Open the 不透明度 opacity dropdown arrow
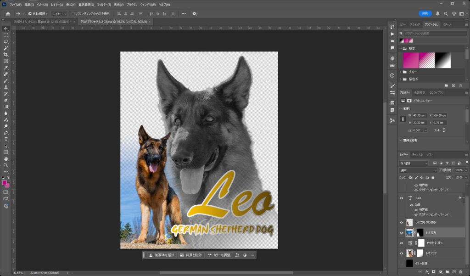Viewport: 470px width, 276px height. [465, 170]
